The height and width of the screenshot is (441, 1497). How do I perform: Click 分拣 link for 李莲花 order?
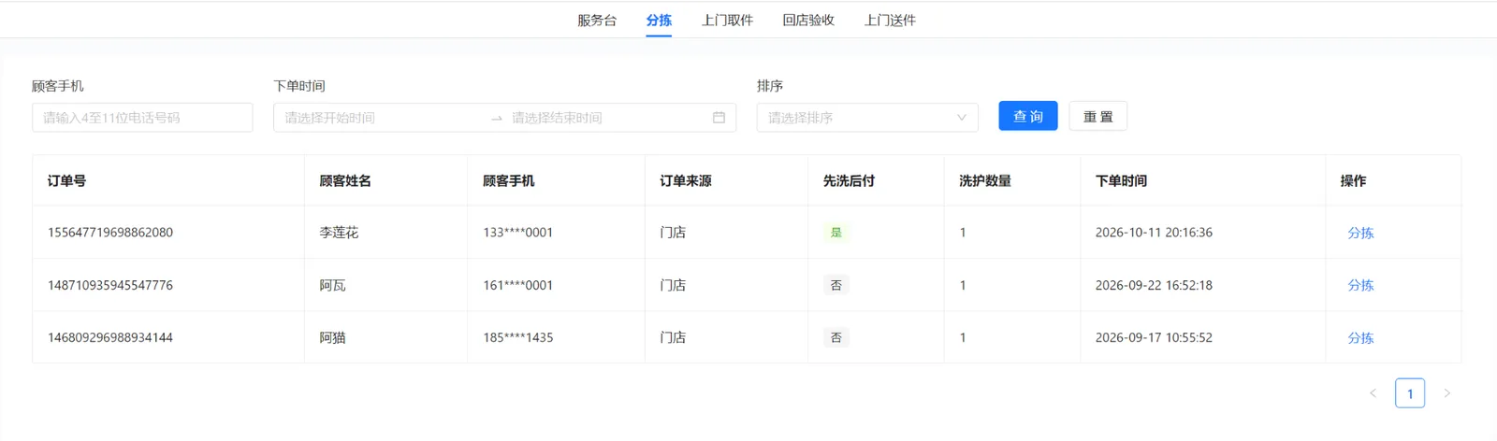1360,233
